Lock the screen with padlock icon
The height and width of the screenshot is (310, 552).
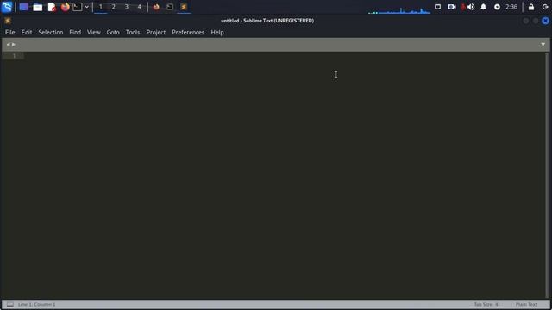point(531,7)
